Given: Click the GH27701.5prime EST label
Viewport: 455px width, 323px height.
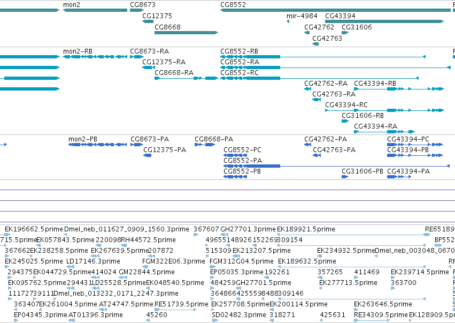Looking at the screenshot, I should pyautogui.click(x=264, y=283).
